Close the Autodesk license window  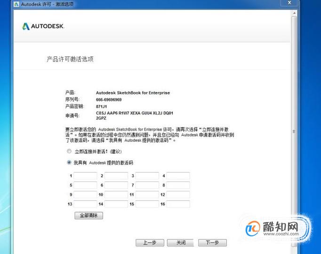pos(289,3)
